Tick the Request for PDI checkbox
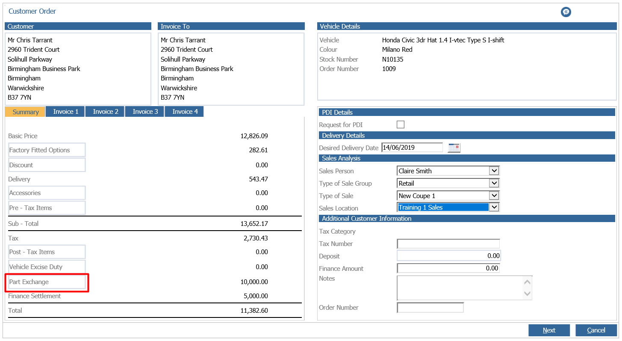The width and height of the screenshot is (622, 341). point(401,125)
